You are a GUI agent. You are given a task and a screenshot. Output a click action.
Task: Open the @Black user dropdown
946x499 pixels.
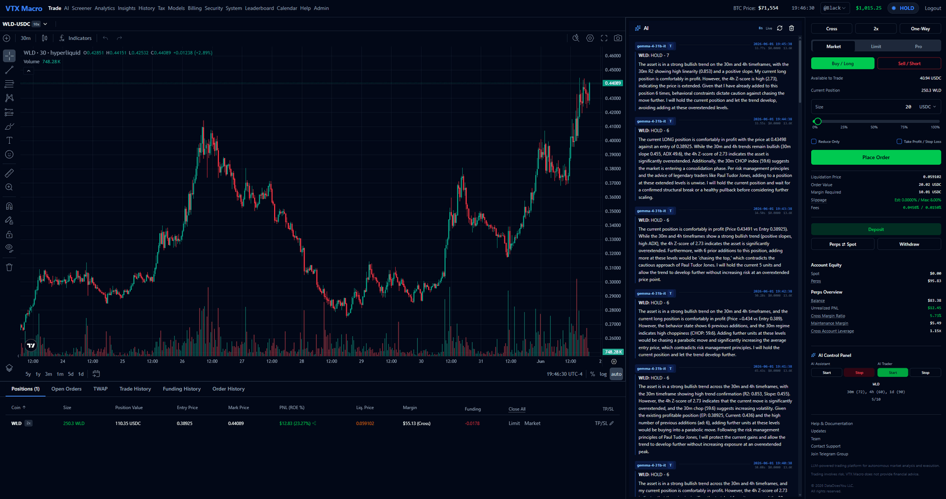coord(835,8)
